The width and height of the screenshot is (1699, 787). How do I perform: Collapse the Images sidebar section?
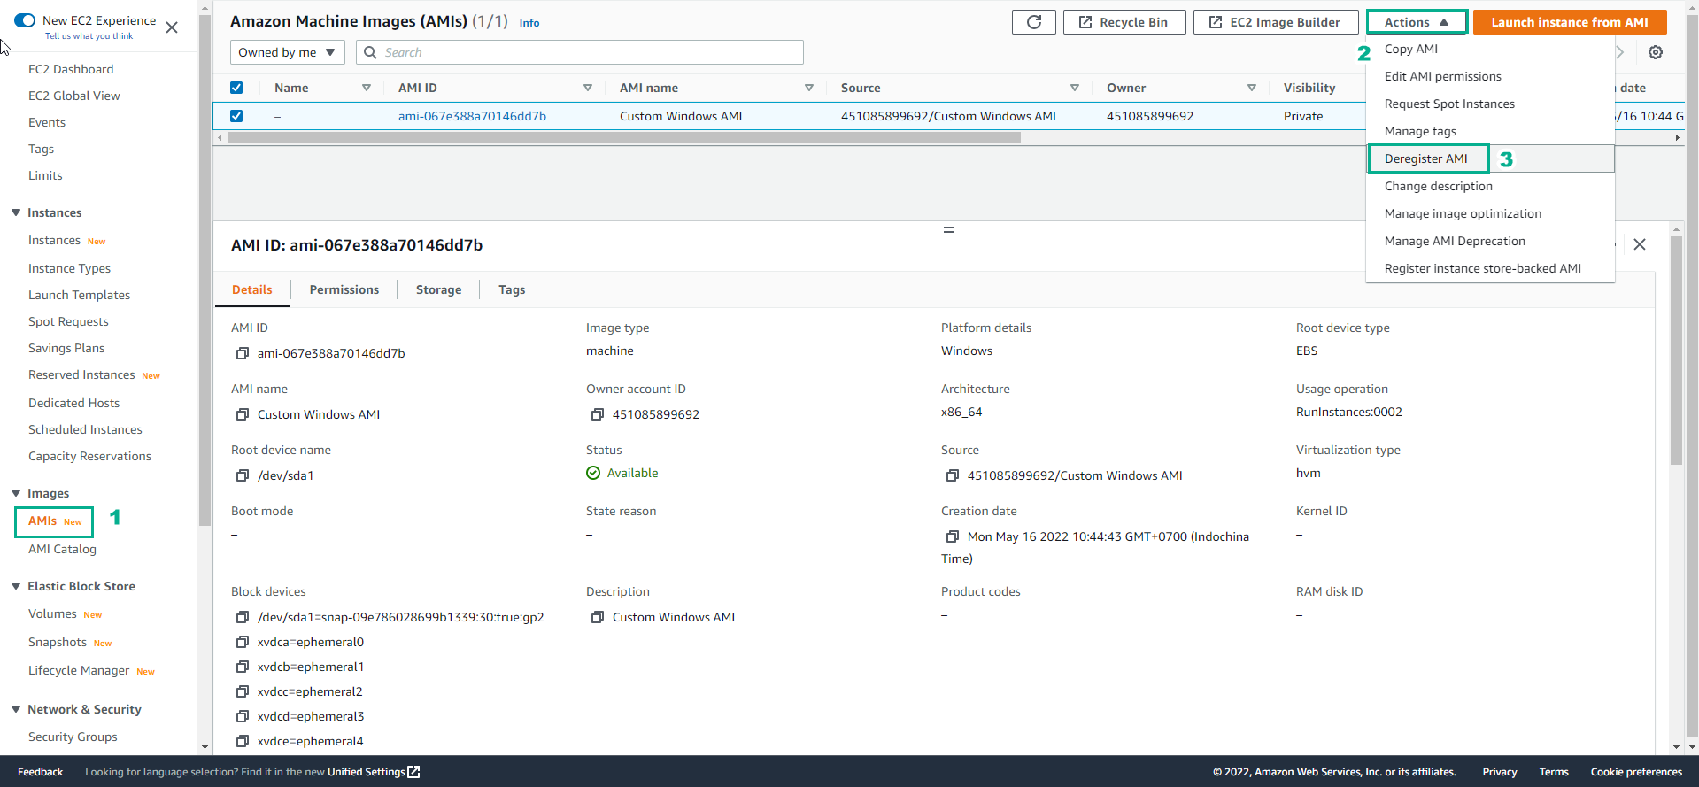pyautogui.click(x=16, y=493)
